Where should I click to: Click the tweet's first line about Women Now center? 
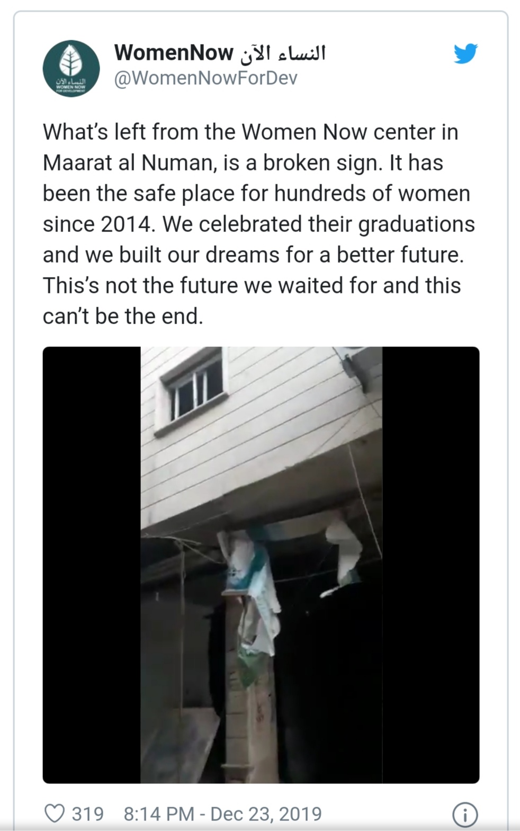click(250, 132)
